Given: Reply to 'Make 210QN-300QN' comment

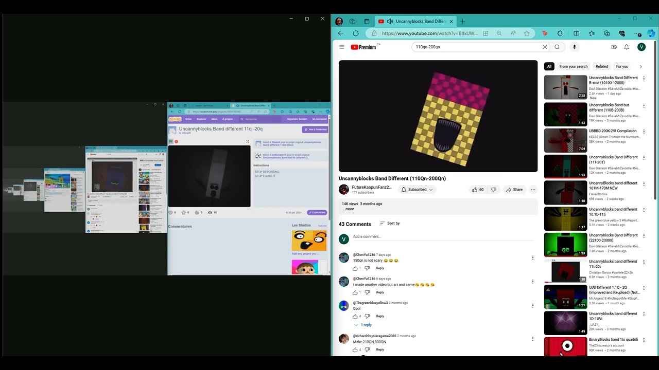Looking at the screenshot, I should 380,349.
